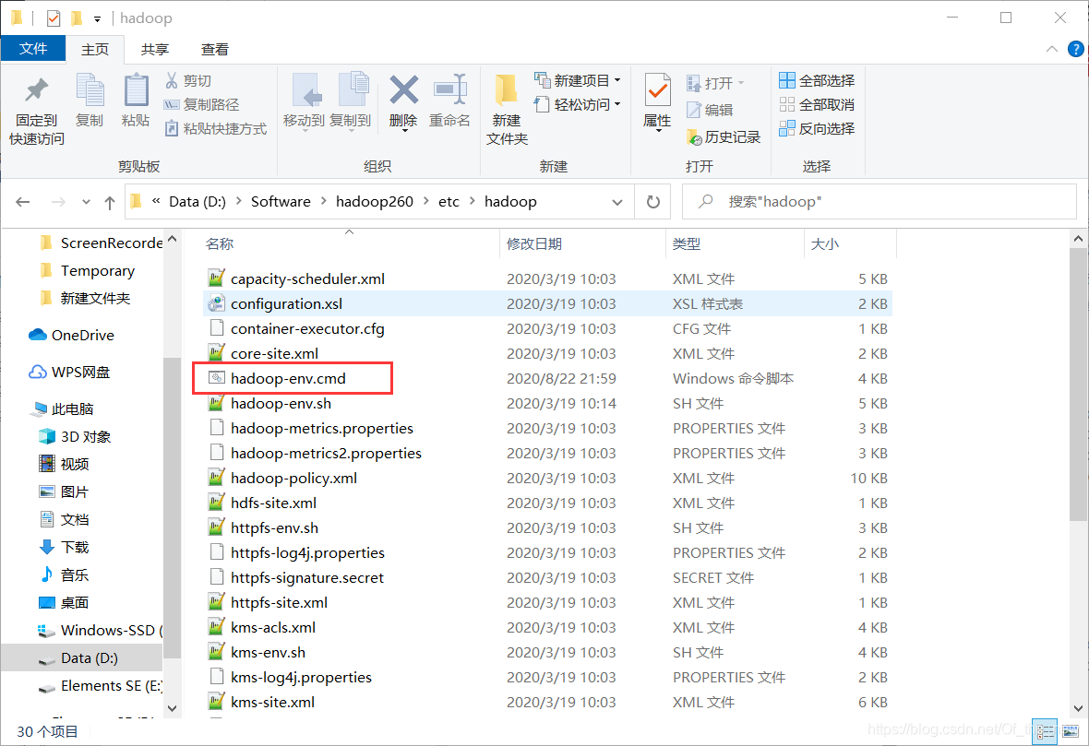Click the New folder icon

tap(507, 90)
